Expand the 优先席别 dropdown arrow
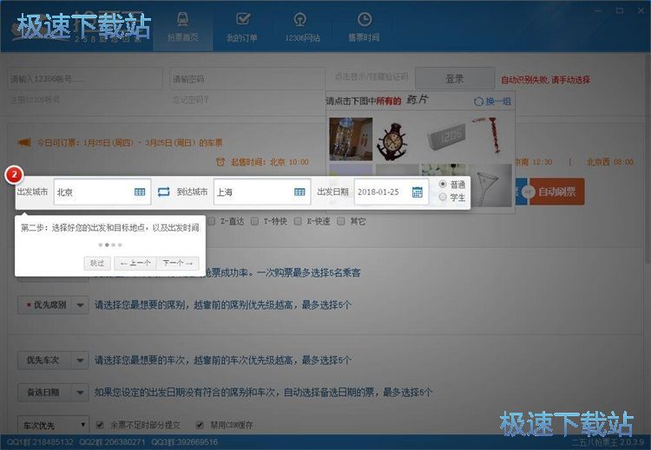 80,305
